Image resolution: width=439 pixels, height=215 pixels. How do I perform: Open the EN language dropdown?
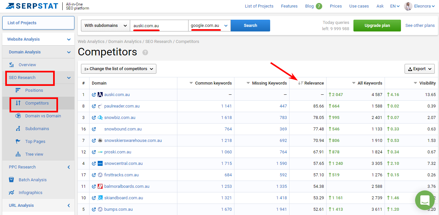[x=395, y=6]
